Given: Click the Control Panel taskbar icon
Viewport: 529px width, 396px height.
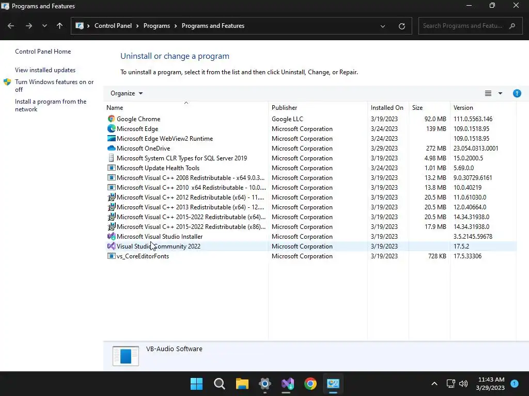Looking at the screenshot, I should point(333,384).
